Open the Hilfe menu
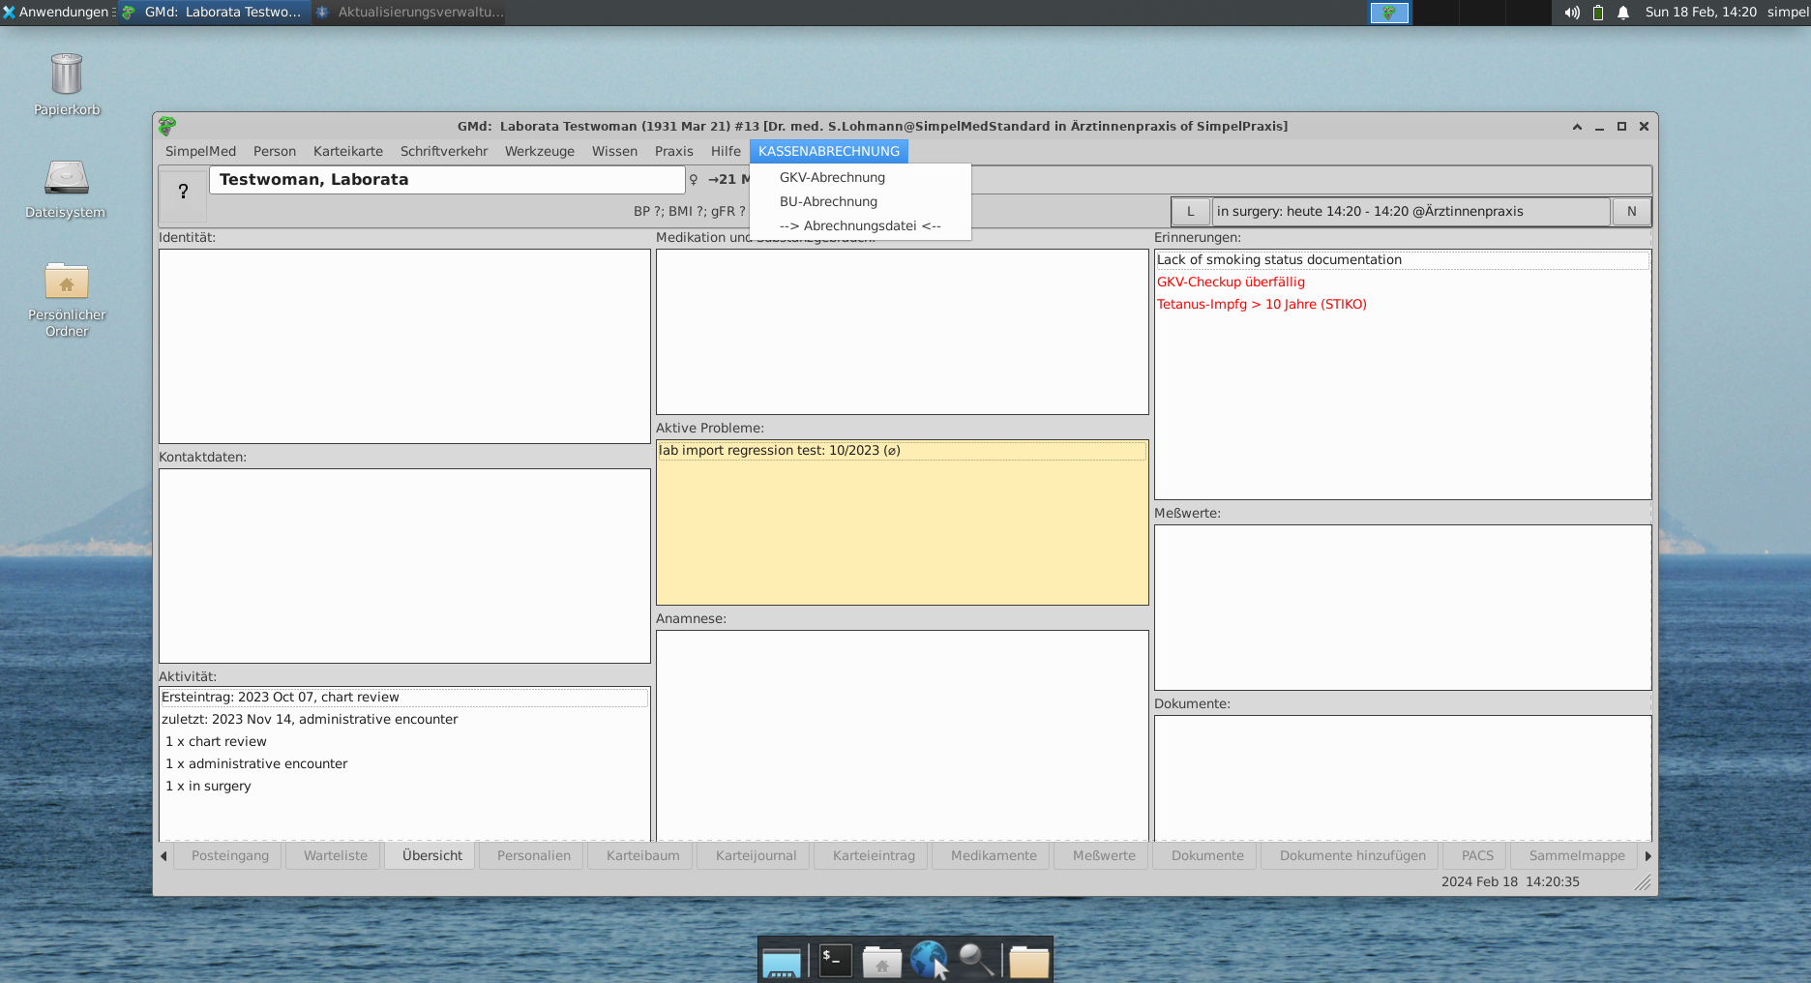1811x983 pixels. point(726,151)
